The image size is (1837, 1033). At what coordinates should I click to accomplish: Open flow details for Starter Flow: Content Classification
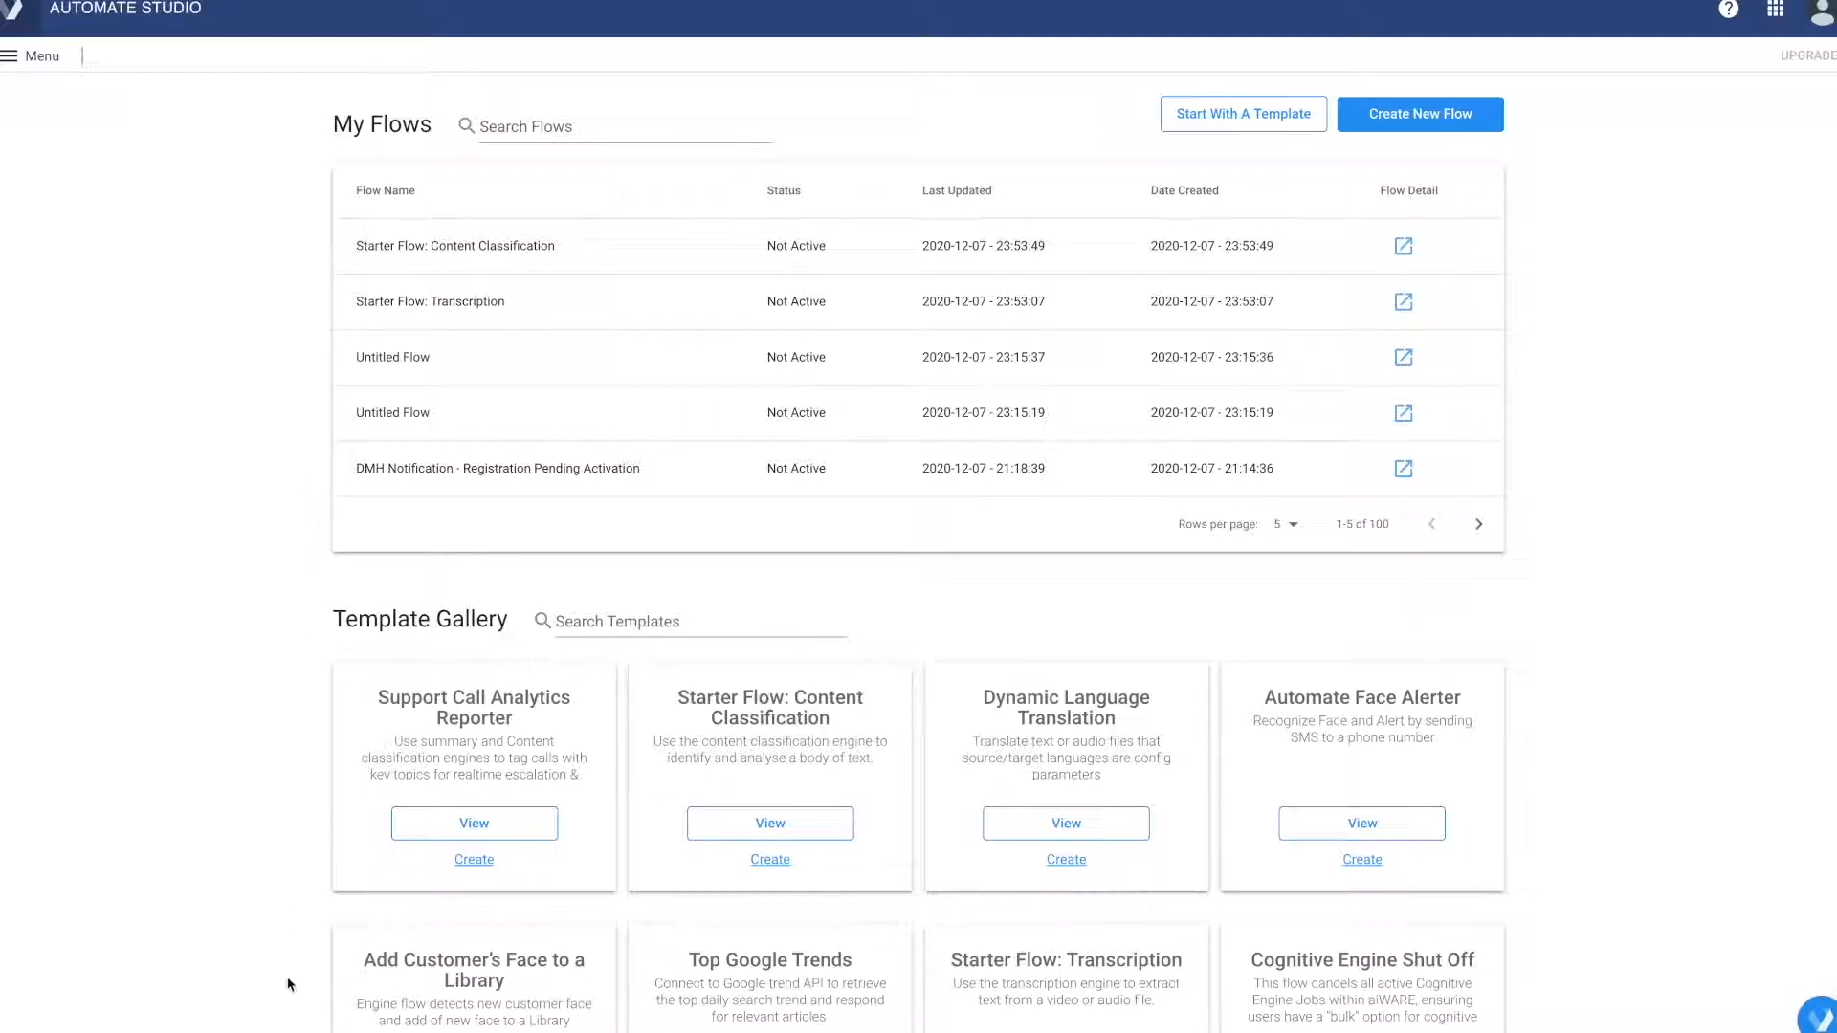1403,246
